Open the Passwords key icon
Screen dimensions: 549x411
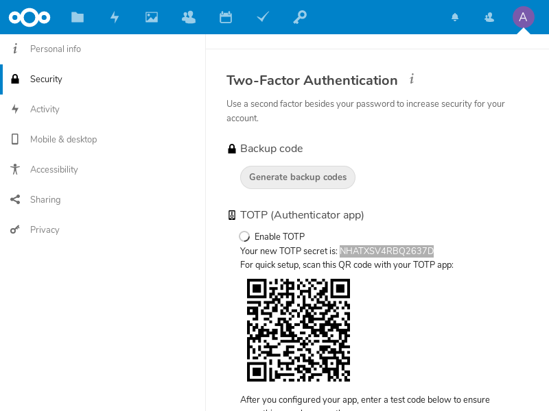pyautogui.click(x=300, y=17)
